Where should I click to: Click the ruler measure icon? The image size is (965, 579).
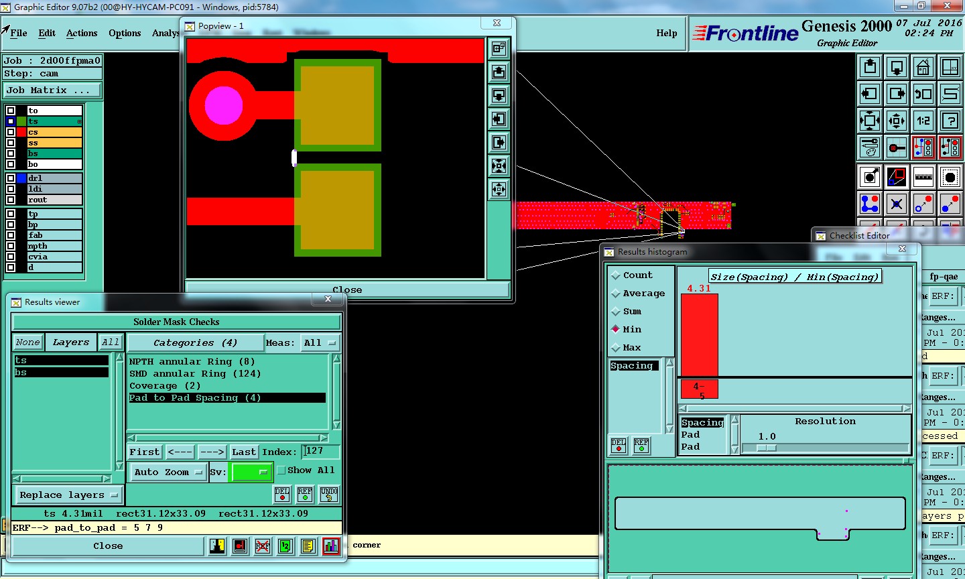click(x=923, y=178)
